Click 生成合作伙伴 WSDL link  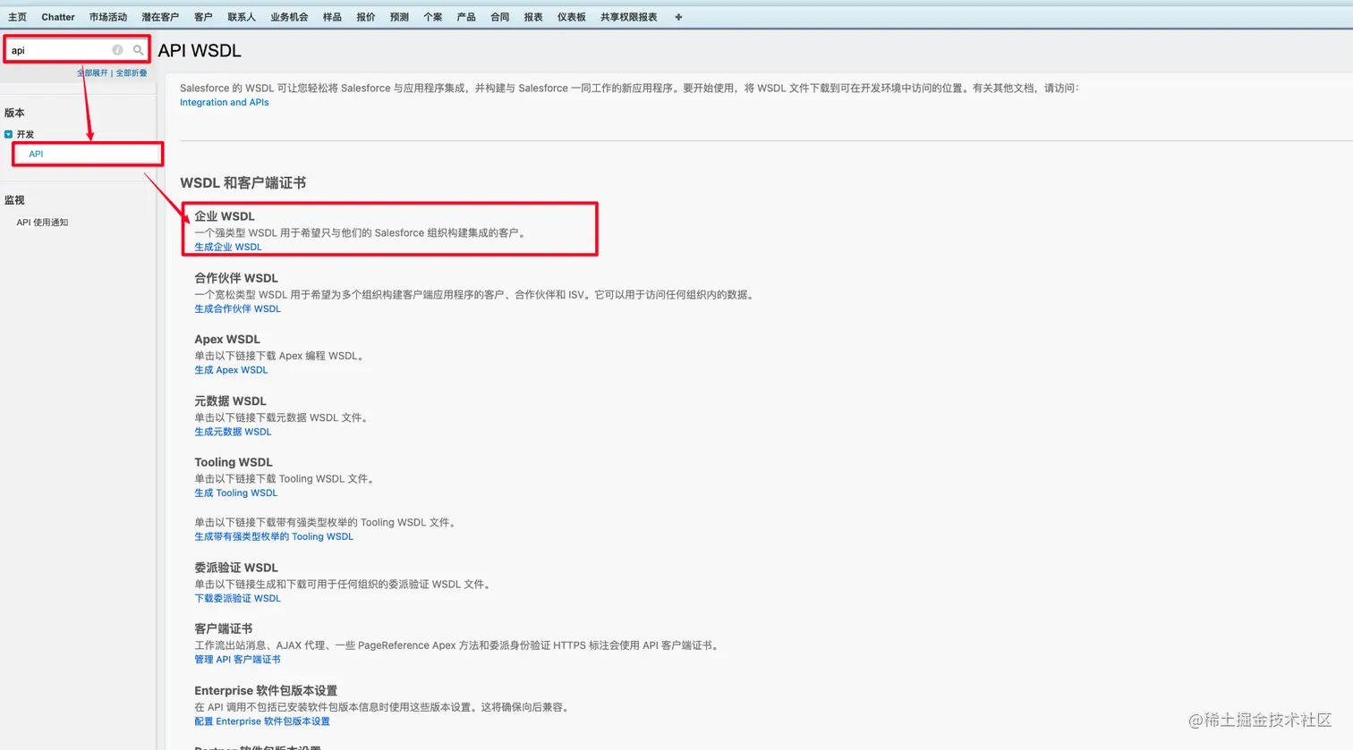(x=238, y=308)
